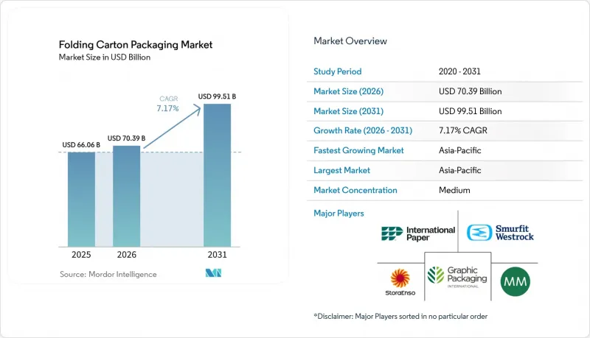Click the Market Size (2031) label
The width and height of the screenshot is (590, 338).
point(348,111)
